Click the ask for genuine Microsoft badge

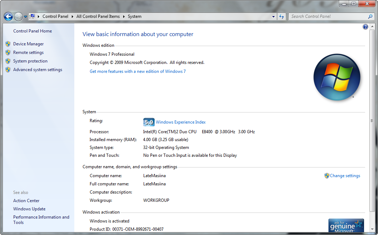(x=346, y=226)
